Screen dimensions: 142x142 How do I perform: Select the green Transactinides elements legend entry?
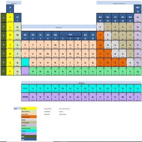29,128
